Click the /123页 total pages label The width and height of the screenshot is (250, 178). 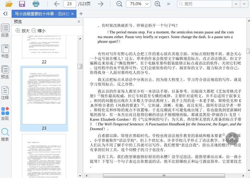point(84,4)
